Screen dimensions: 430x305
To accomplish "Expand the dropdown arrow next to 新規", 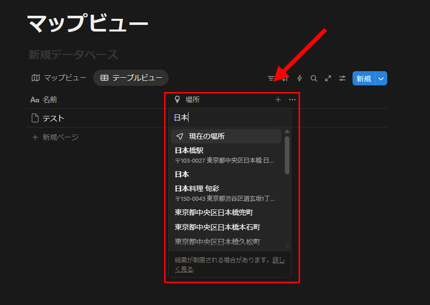I will coord(382,78).
